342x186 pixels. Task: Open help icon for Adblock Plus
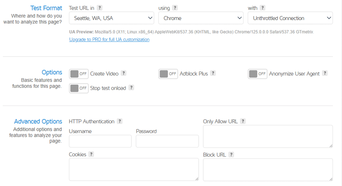213,73
